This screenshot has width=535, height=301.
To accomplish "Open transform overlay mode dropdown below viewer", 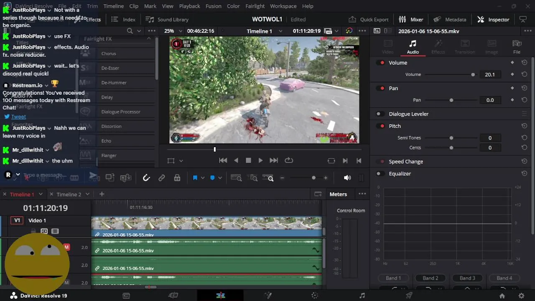I will point(181,161).
